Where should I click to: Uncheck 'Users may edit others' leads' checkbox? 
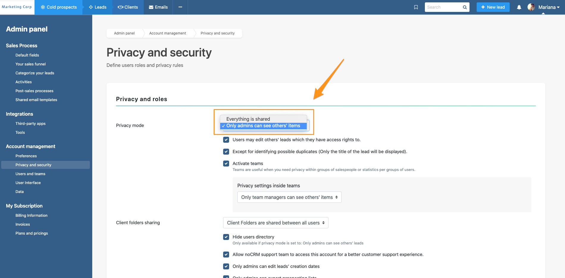226,140
